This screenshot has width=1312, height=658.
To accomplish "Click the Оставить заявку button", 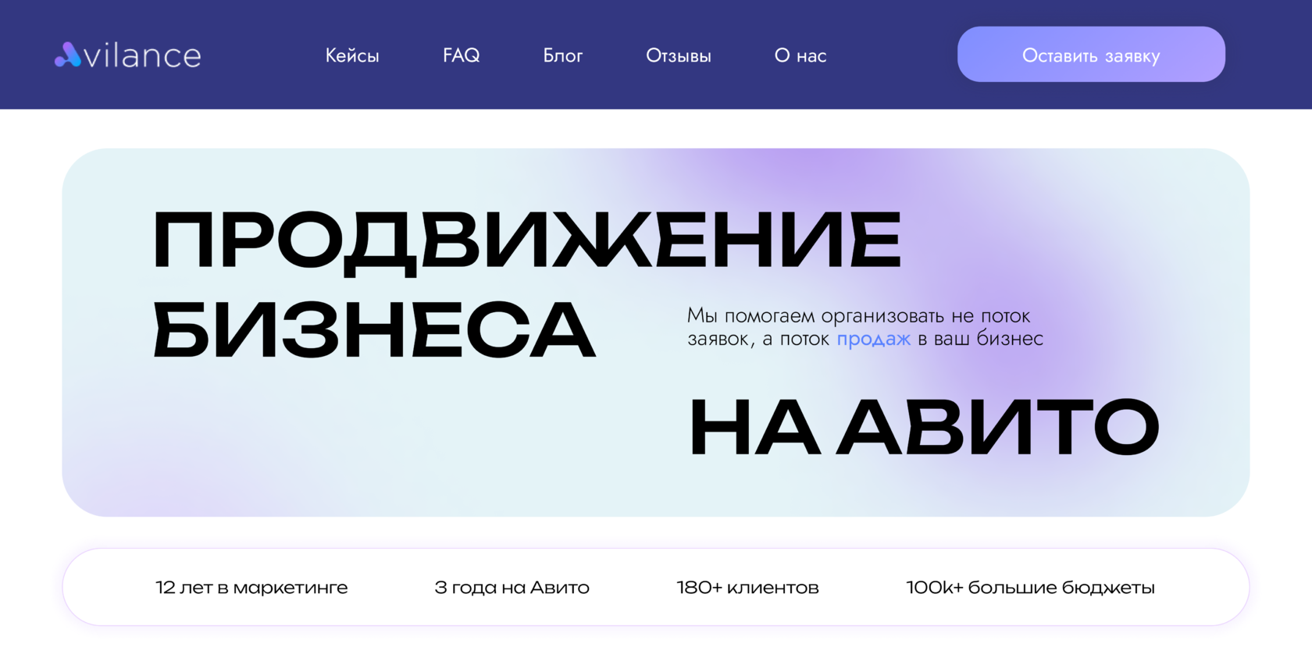I will [1091, 55].
